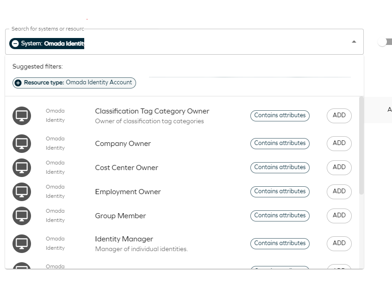The width and height of the screenshot is (392, 297).
Task: Click the Group Member monitor icon
Action: [x=22, y=215]
